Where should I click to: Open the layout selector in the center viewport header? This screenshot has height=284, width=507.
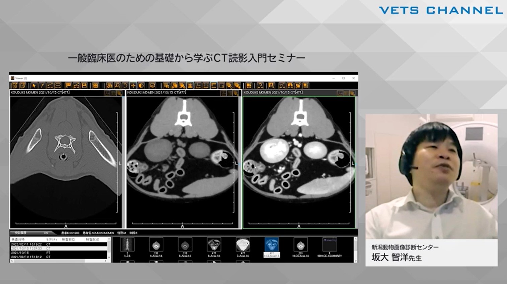[x=229, y=93]
